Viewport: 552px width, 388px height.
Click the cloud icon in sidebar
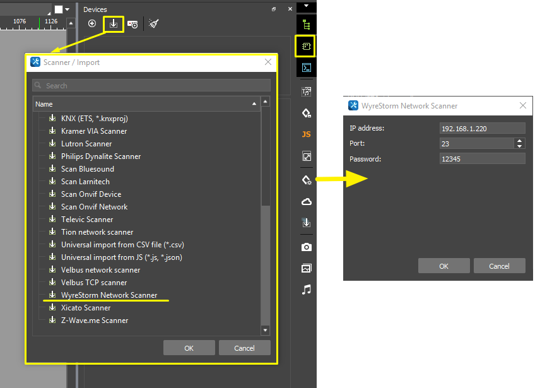pyautogui.click(x=307, y=202)
